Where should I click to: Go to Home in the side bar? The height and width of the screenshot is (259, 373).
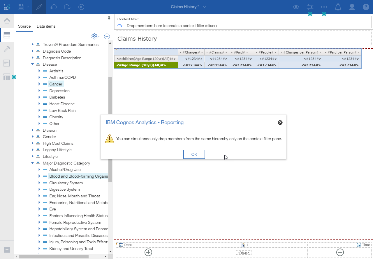click(7, 21)
